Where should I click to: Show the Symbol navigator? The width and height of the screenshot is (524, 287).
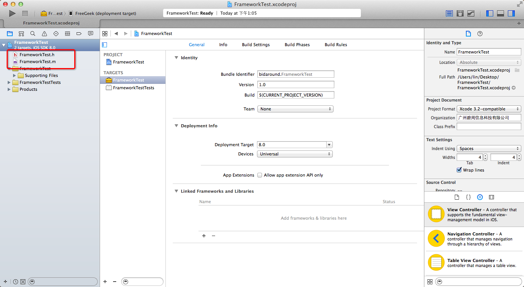point(21,33)
